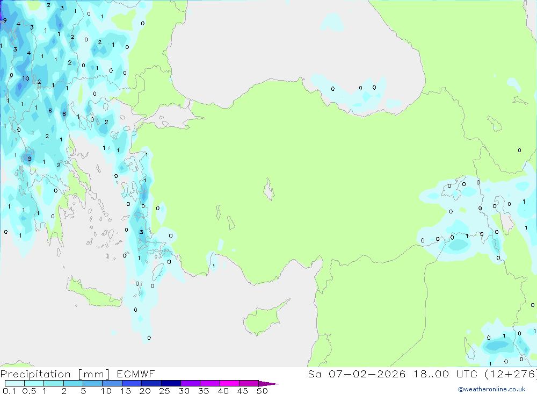Viewport: 537px width, 394px height.
Task: Click the '50' legend scale label
Action: tap(262, 391)
